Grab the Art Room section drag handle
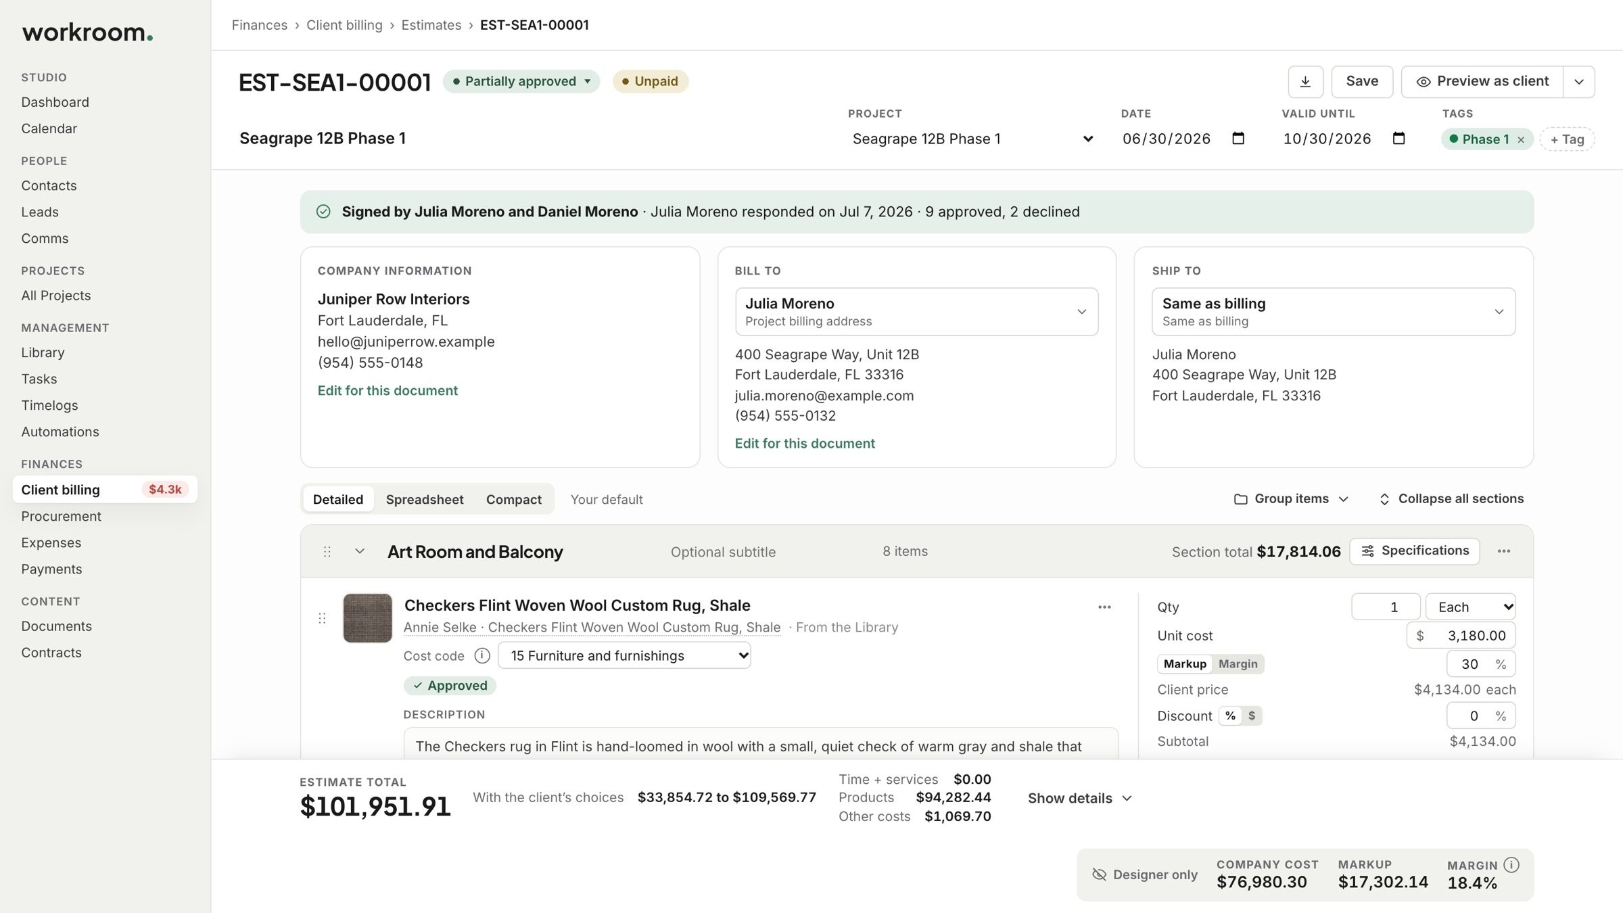 pyautogui.click(x=327, y=552)
